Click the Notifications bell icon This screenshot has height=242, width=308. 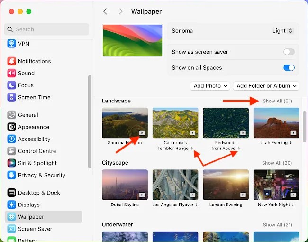11,61
